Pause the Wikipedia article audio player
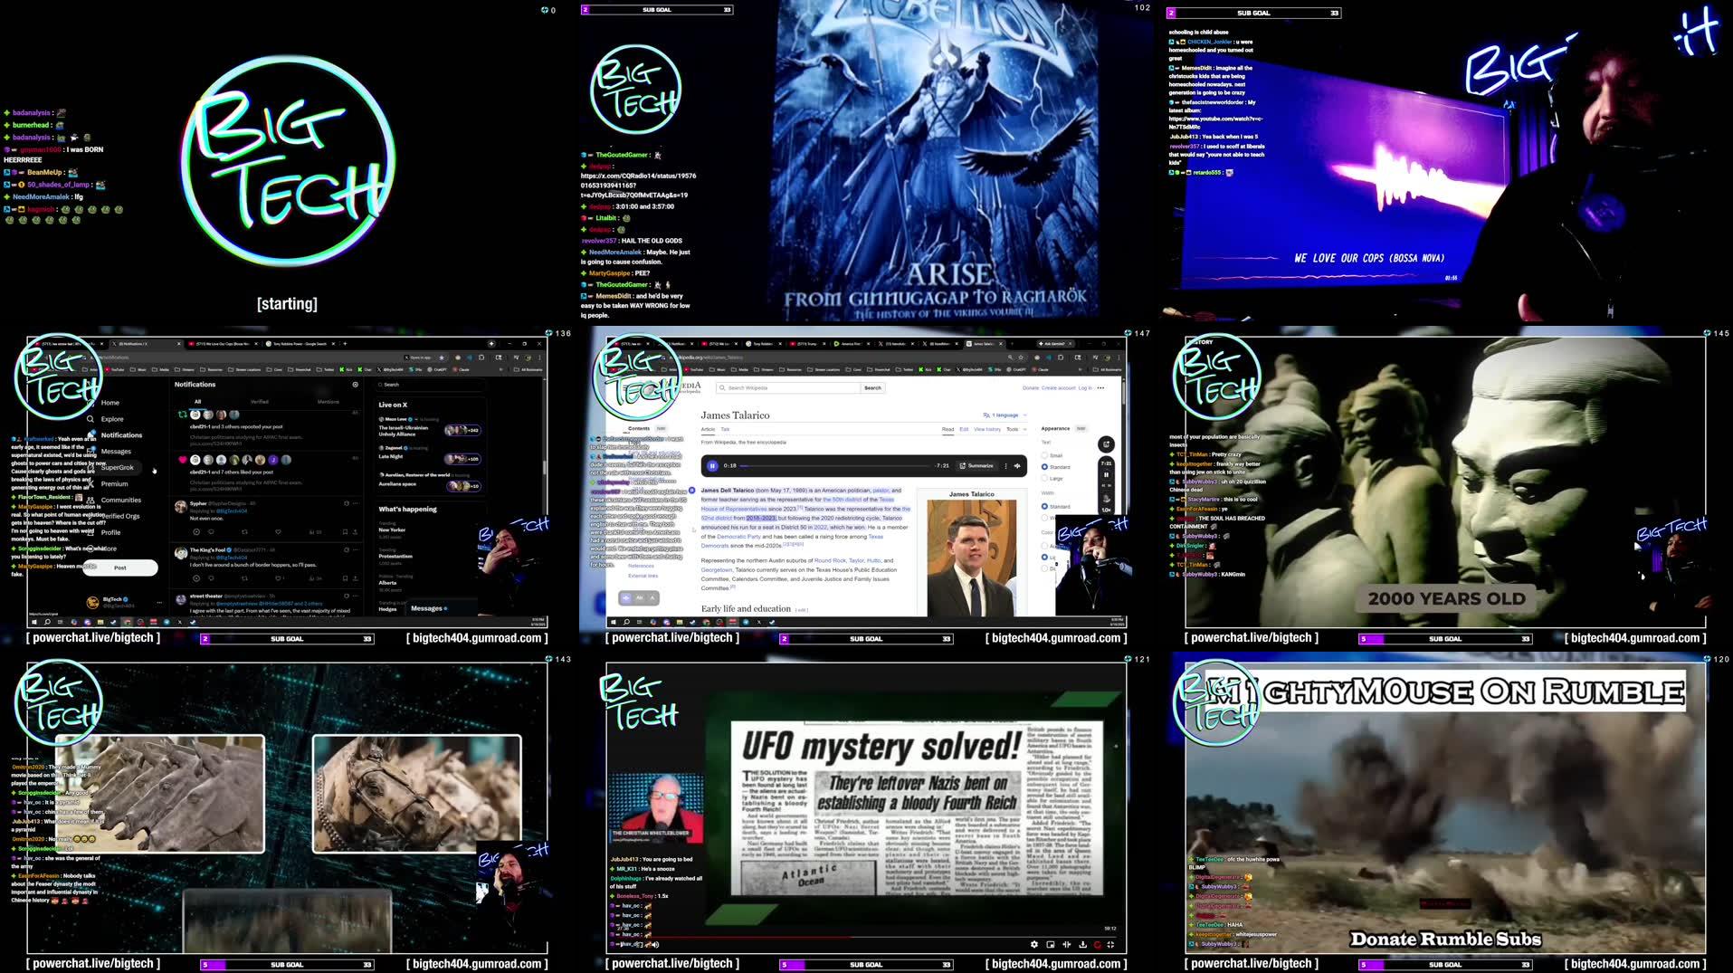The height and width of the screenshot is (973, 1733). (712, 466)
